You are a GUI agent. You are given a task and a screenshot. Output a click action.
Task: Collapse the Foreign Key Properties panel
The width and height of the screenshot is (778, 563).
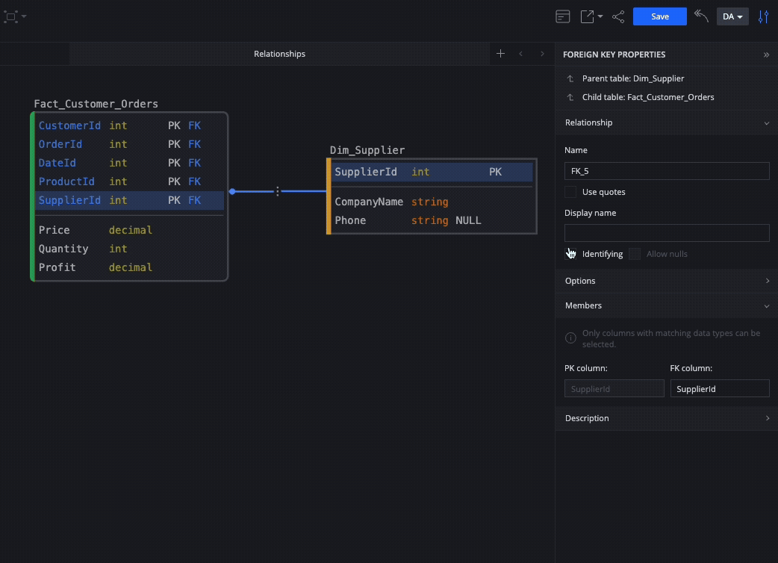point(767,55)
